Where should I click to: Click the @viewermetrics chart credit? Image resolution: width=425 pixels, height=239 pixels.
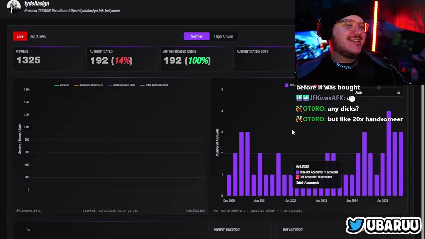pyautogui.click(x=29, y=211)
